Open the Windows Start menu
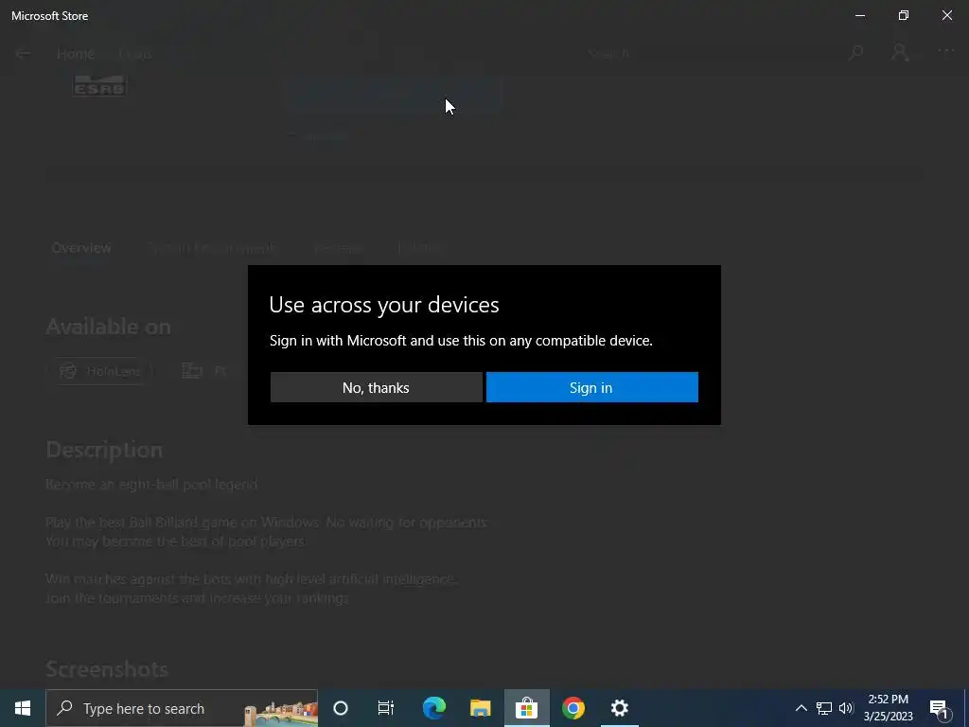 coord(23,708)
